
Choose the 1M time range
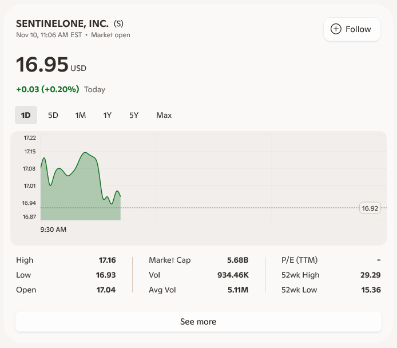(81, 115)
